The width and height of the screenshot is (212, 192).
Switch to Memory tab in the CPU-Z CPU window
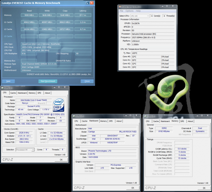[x=32, y=93]
